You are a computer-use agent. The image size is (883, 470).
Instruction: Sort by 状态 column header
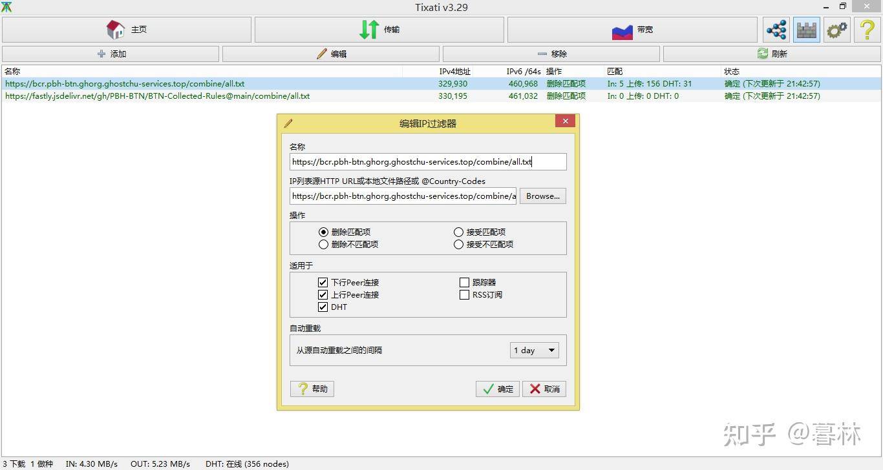pyautogui.click(x=732, y=72)
